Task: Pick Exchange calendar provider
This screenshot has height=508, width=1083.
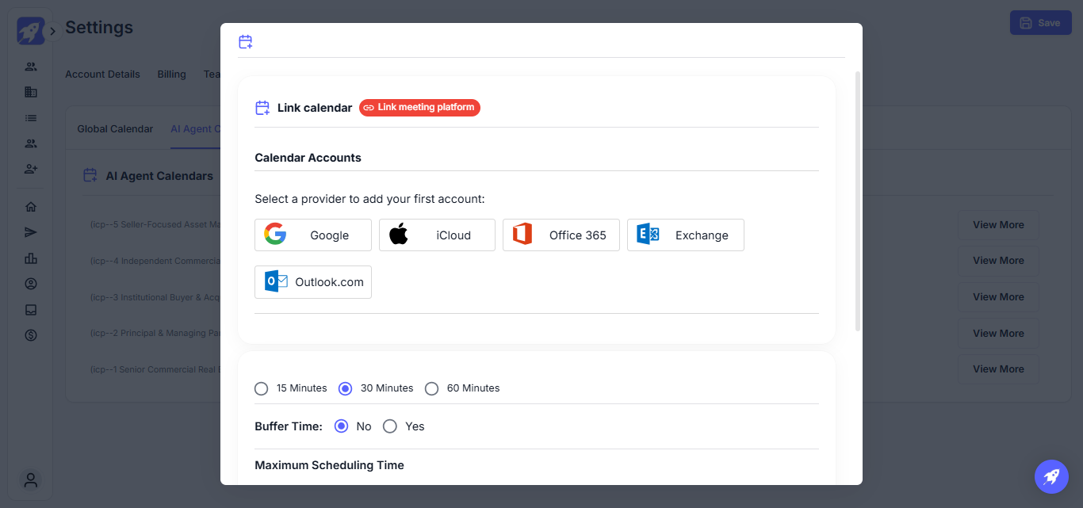Action: point(685,235)
